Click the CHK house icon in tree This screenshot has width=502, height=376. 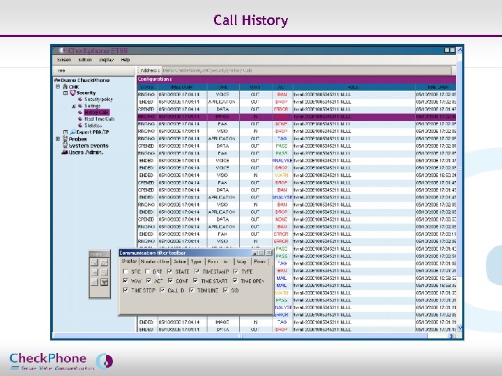(66, 86)
